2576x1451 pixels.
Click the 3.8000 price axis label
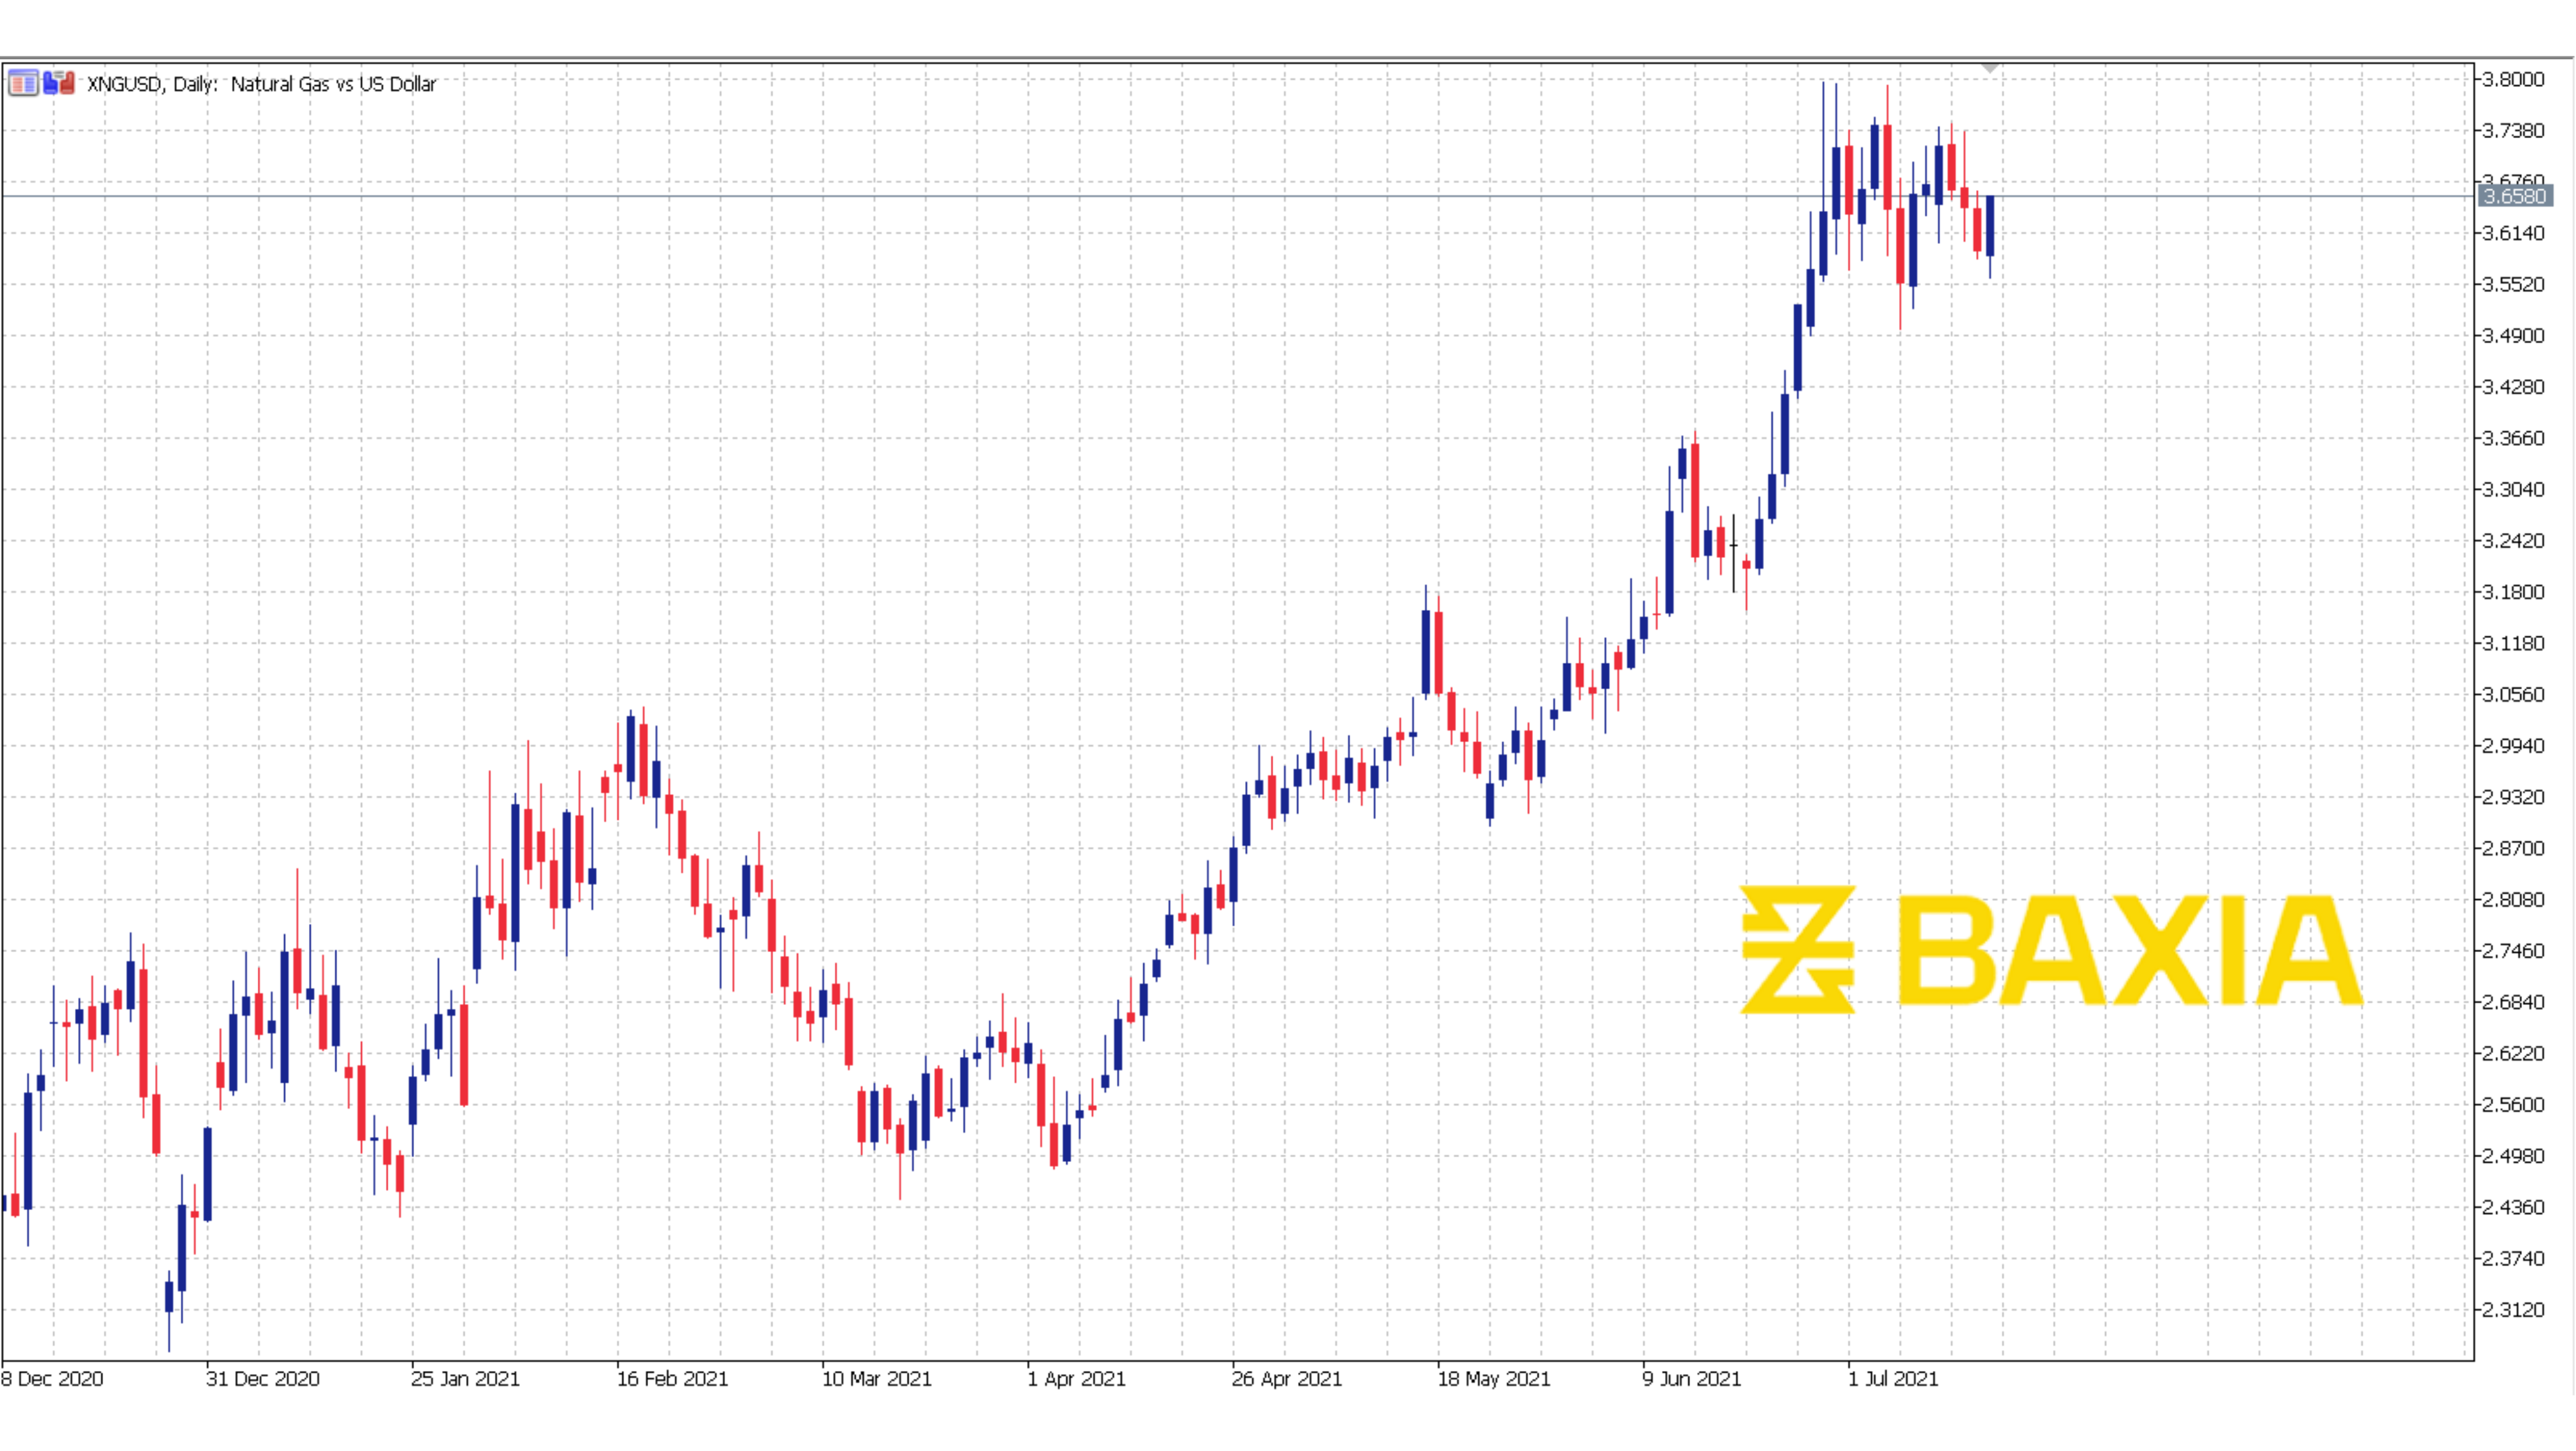2514,79
